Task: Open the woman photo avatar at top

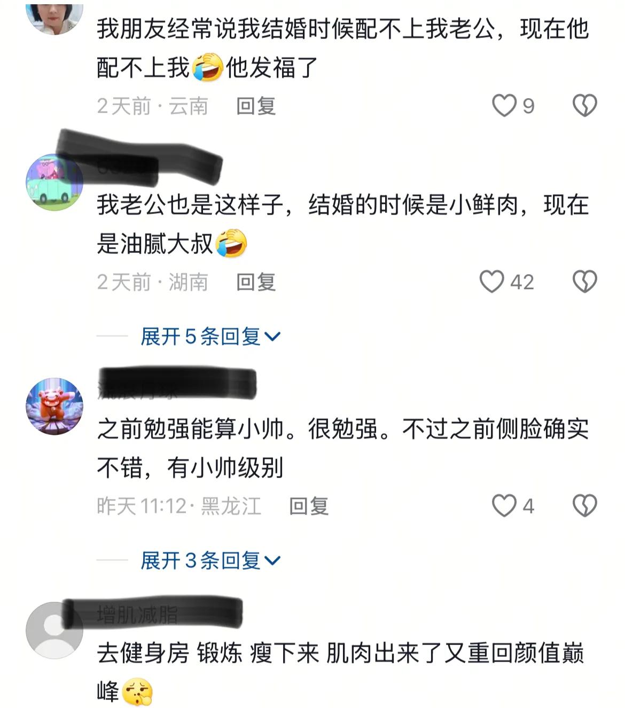Action: click(x=54, y=18)
